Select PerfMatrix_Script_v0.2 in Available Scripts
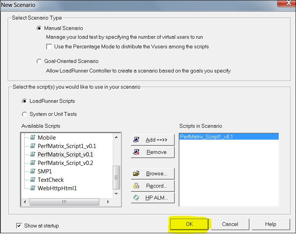Screen dimensions: 296x234 [x=65, y=163]
